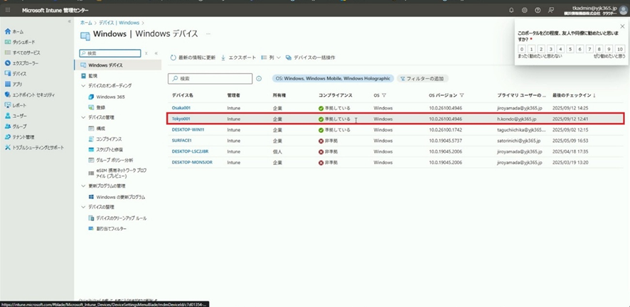Click the OS column filter icon
This screenshot has height=307, width=630.
click(384, 95)
